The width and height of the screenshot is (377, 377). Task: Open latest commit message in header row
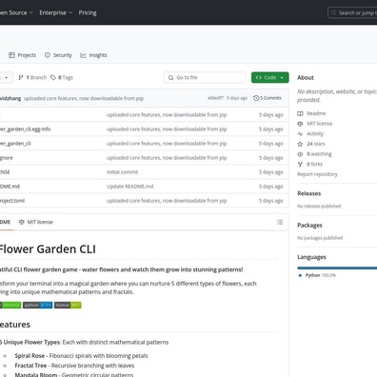(84, 98)
